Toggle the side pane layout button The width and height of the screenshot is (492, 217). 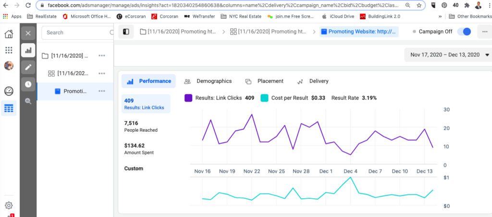click(x=126, y=32)
